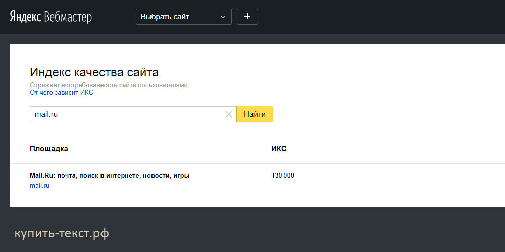The height and width of the screenshot is (252, 505).
Task: Select the ИКС column header
Action: click(x=279, y=149)
